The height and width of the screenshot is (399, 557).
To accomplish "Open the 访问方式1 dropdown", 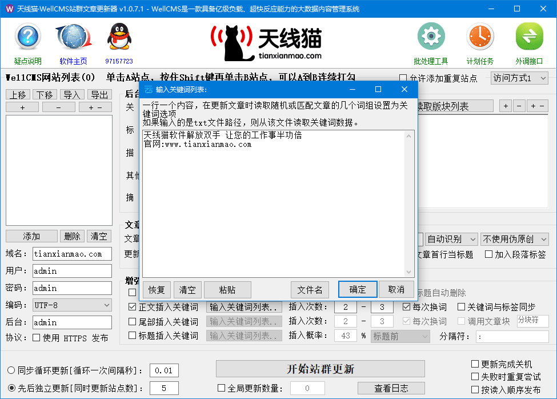I will 519,78.
